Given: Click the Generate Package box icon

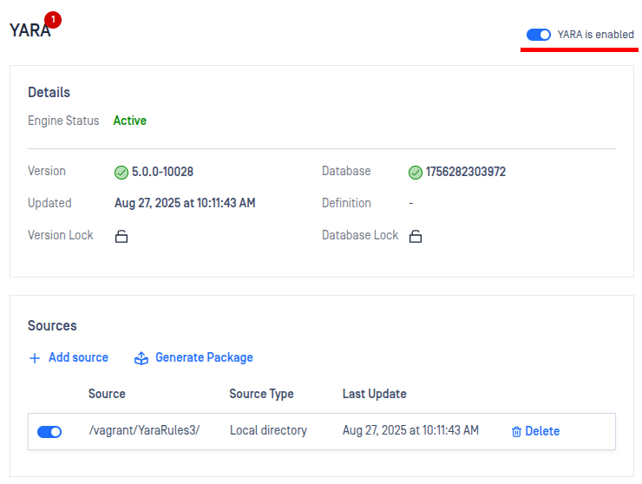Looking at the screenshot, I should (141, 358).
